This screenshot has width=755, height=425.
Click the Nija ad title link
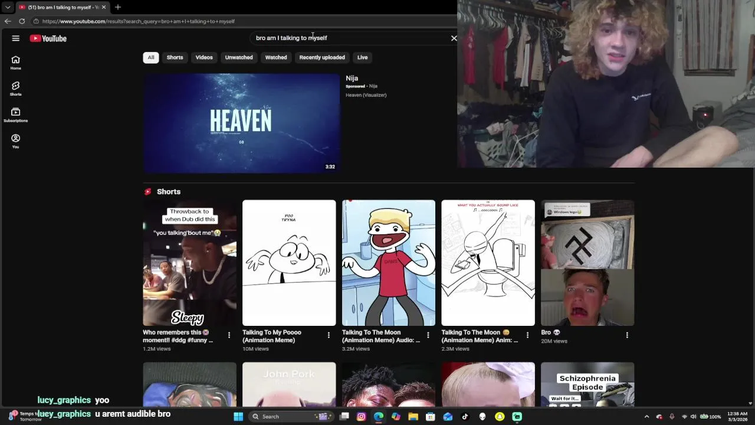click(x=352, y=78)
